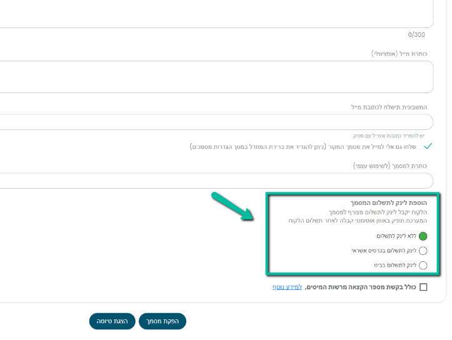This screenshot has width=452, height=340.
Task: Click the 'הלקוח יקבל לינק לתשלום מצורף למסמך' text
Action: [x=378, y=212]
